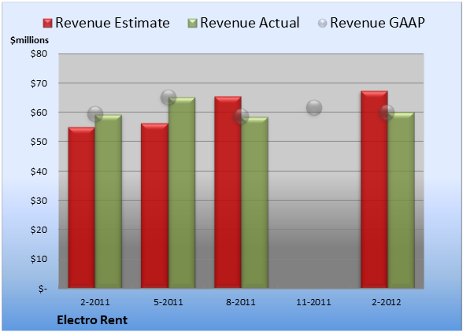
Task: Click the '11-2011' x-axis label
Action: [313, 302]
